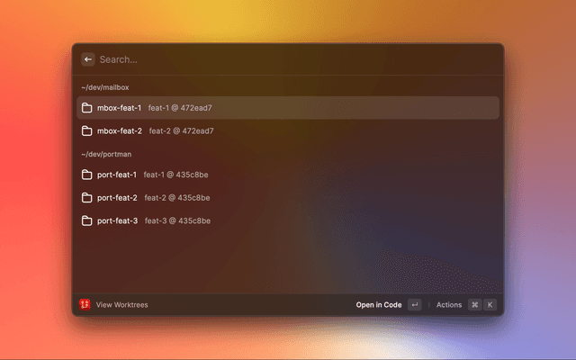Click the back arrow button
Screen dimensions: 576x360
(x=88, y=59)
